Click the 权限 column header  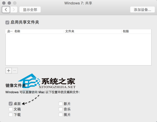pos(137,31)
